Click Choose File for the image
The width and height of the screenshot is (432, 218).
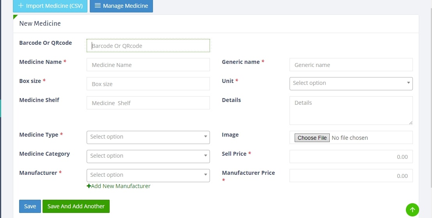point(312,138)
